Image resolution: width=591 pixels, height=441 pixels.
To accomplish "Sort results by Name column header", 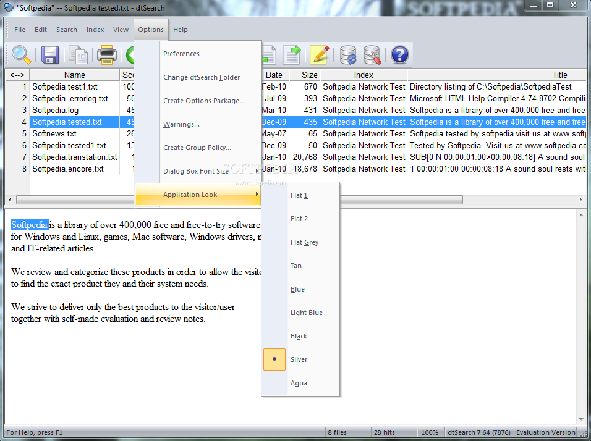I will pos(75,75).
